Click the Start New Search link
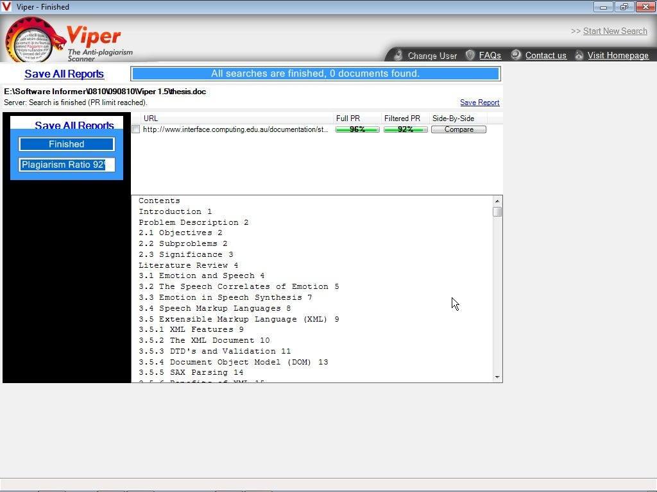 [x=615, y=31]
